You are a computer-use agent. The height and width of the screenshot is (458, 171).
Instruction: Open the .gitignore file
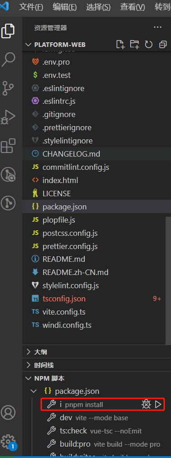pos(97,115)
